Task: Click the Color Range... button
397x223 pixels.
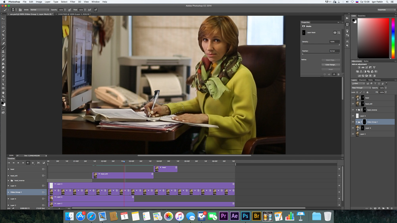Action: pyautogui.click(x=330, y=65)
